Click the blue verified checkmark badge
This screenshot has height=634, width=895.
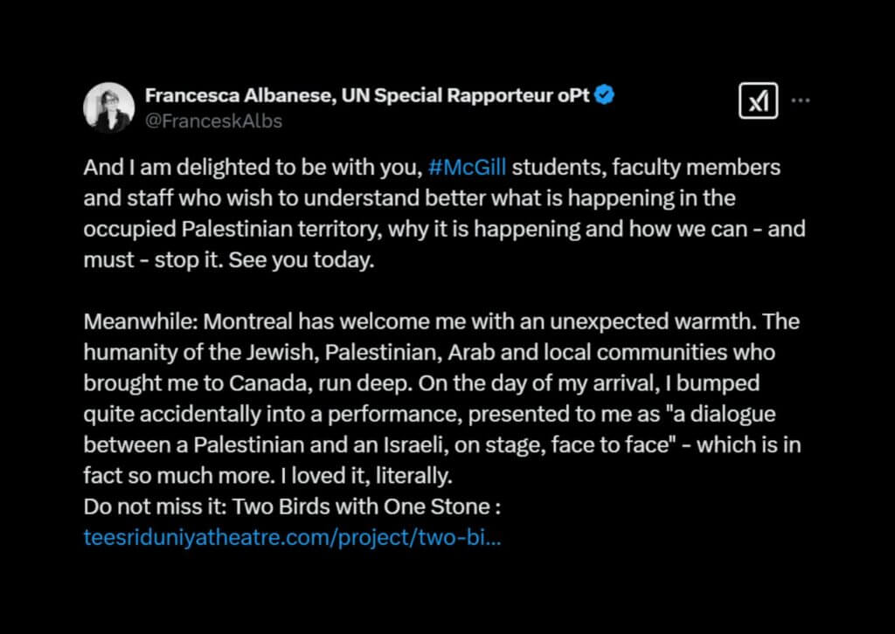(x=604, y=96)
